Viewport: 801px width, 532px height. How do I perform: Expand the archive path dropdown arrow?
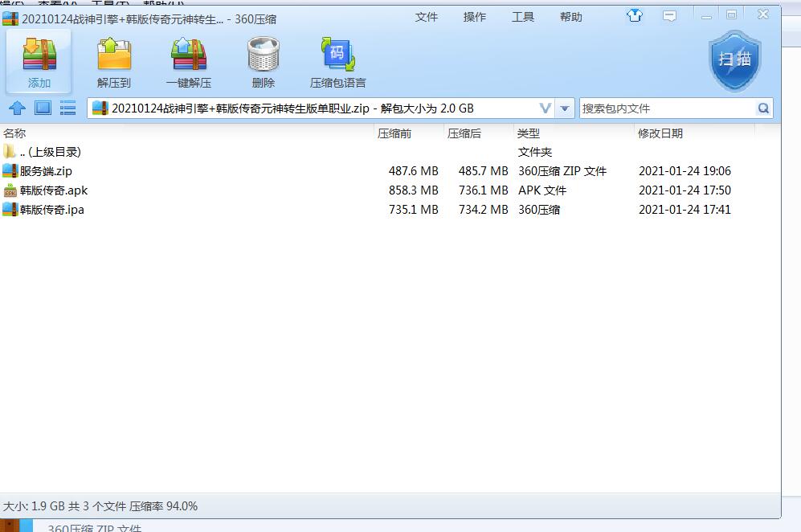click(565, 108)
